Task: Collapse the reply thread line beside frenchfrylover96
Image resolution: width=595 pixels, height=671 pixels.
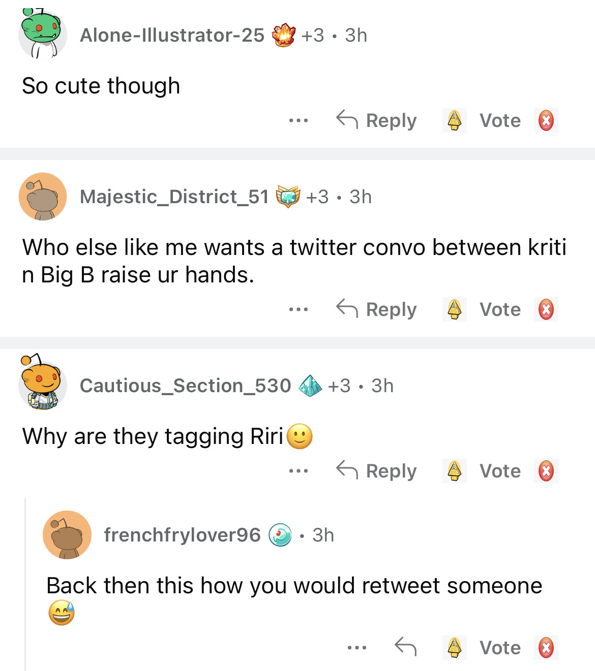Action: coord(25,584)
